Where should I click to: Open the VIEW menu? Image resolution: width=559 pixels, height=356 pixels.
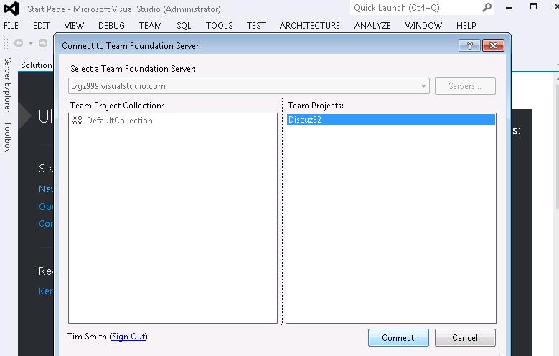[x=74, y=26]
